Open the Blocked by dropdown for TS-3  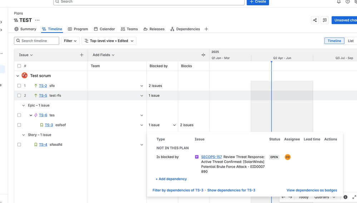coord(174,125)
